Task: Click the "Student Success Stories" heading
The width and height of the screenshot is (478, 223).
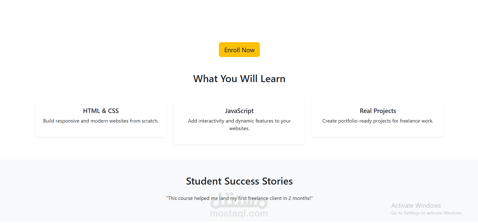Action: point(239,181)
